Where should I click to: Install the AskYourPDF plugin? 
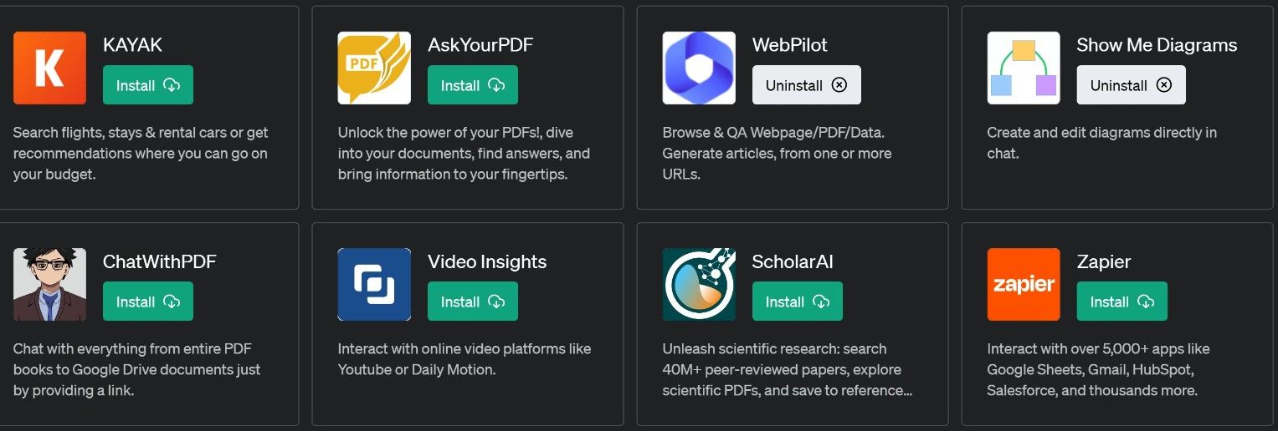pyautogui.click(x=473, y=85)
